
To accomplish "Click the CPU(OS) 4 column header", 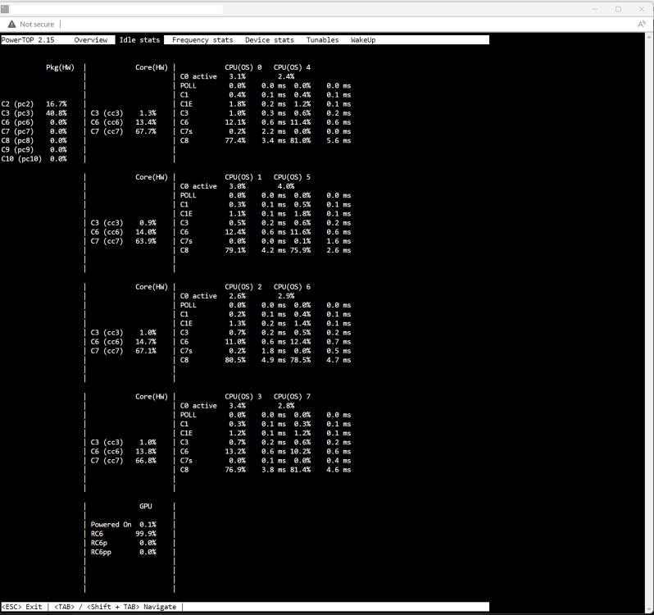I will (x=292, y=67).
